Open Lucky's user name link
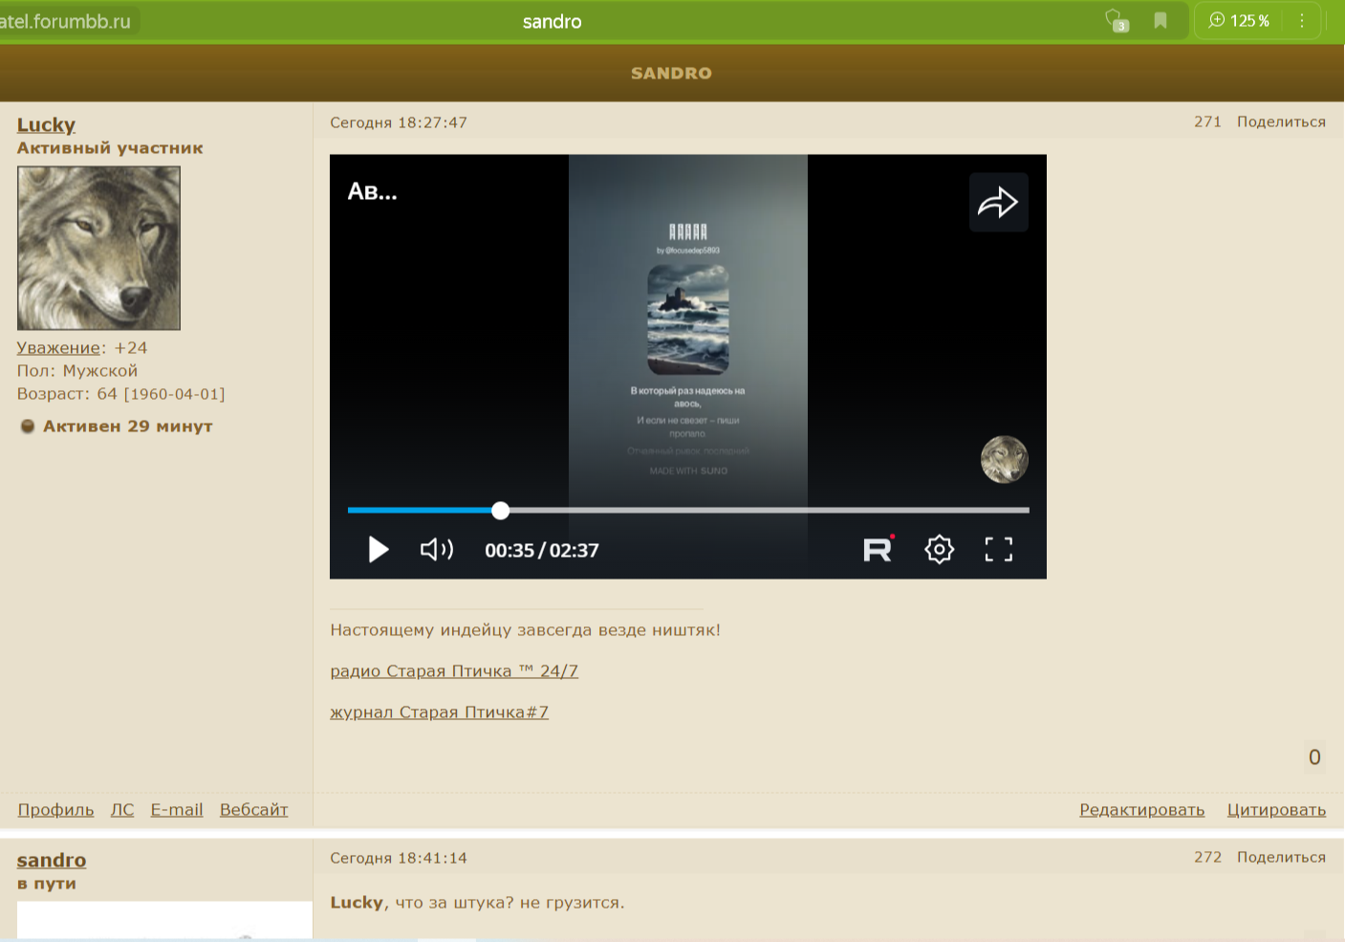This screenshot has height=942, width=1345. [x=46, y=124]
